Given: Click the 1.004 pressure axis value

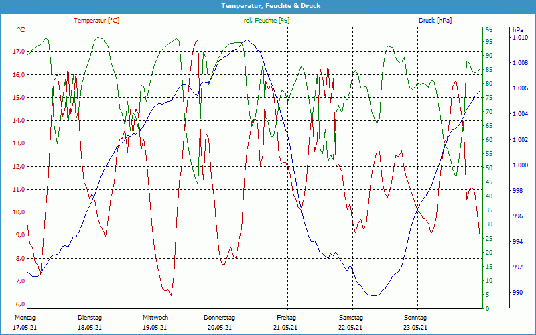Looking at the screenshot, I should click(x=520, y=114).
